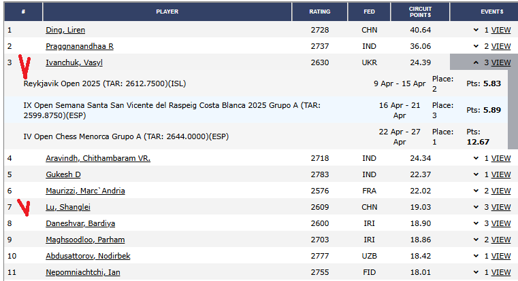Open Praggnanandhaa R player link
Screen dimensions: 518x281
(x=80, y=46)
